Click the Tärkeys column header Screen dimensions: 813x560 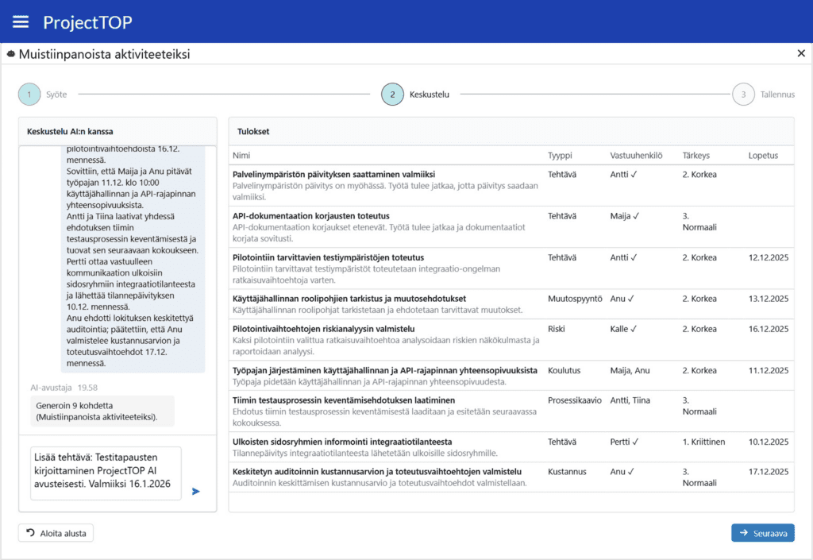pos(696,156)
